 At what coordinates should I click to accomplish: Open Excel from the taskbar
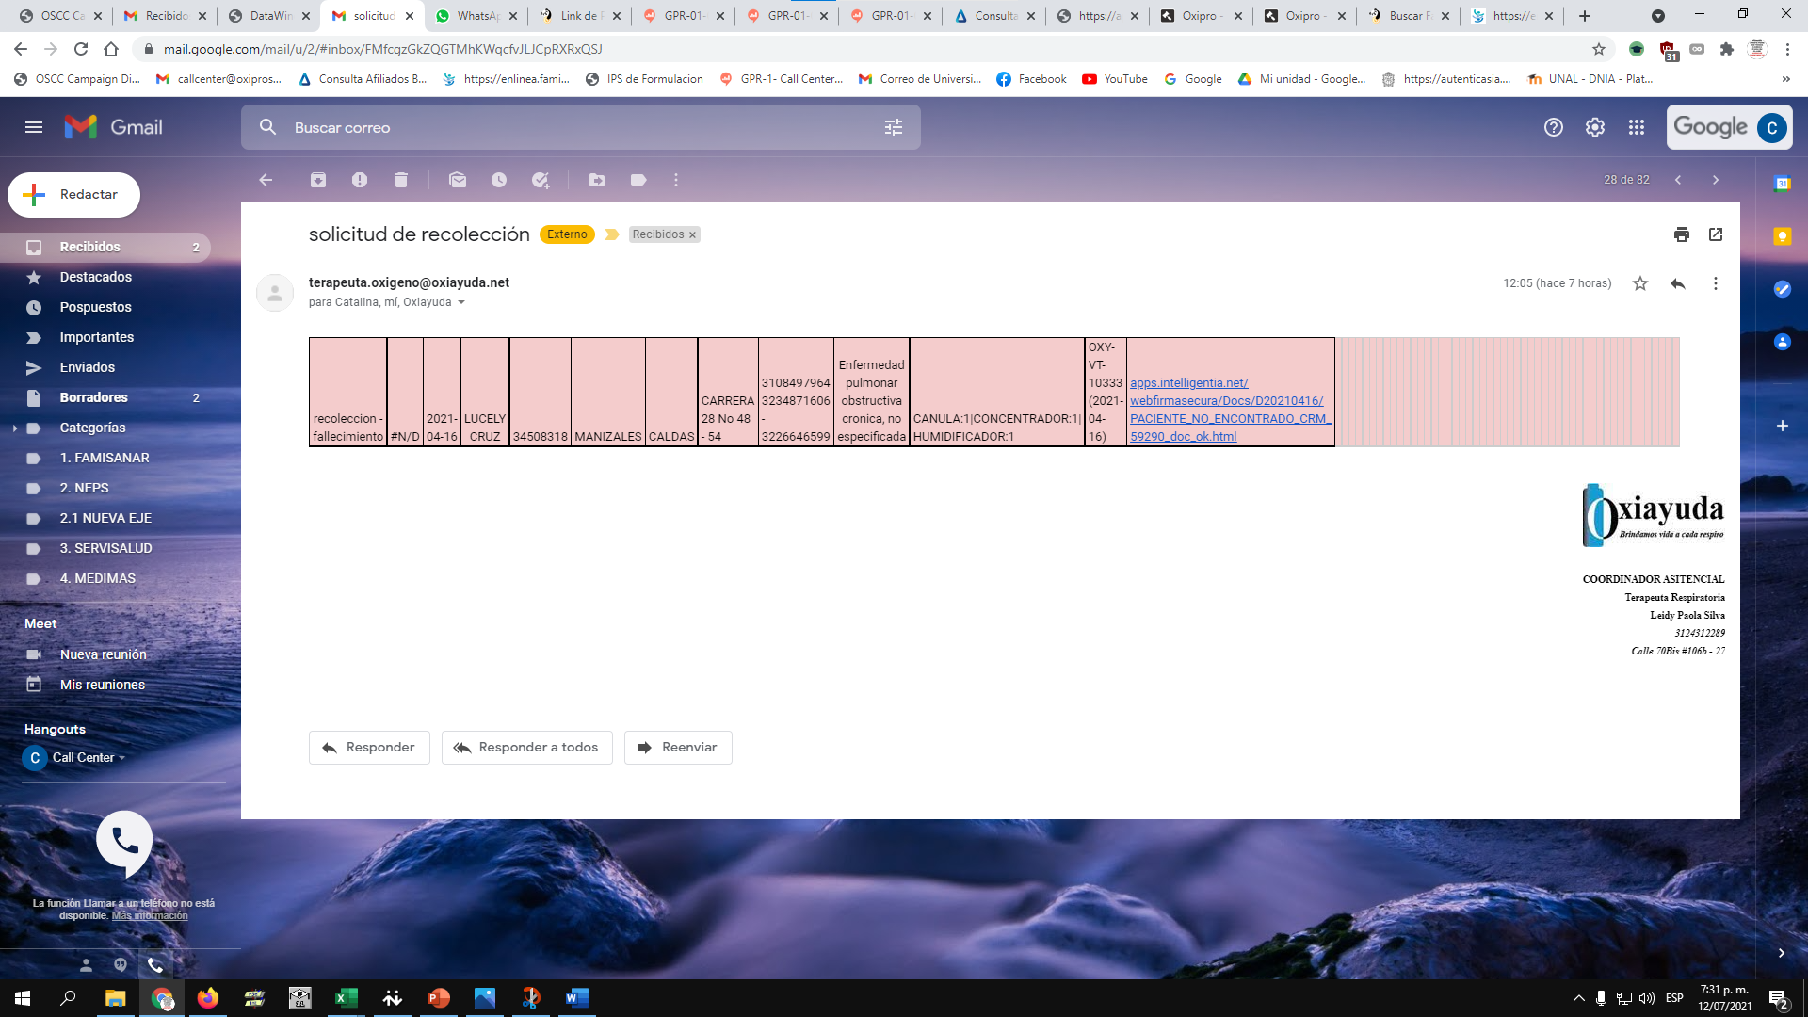pyautogui.click(x=347, y=998)
